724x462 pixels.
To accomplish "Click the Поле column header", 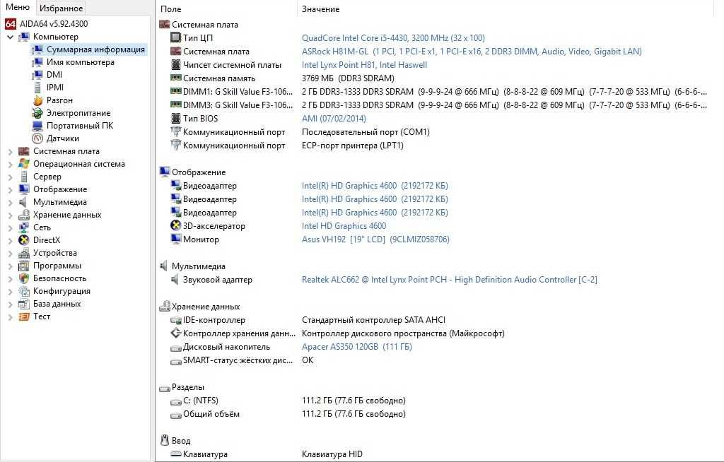I will 226,8.
